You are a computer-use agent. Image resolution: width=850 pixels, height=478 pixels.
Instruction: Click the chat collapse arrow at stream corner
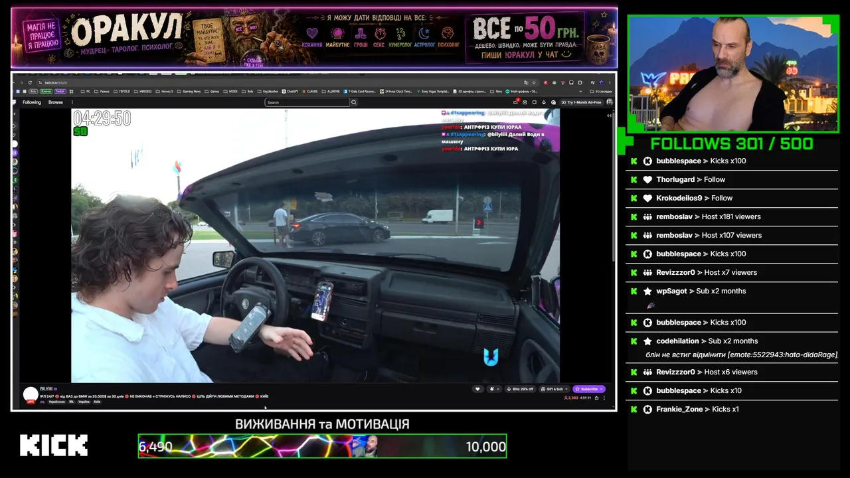coord(610,116)
